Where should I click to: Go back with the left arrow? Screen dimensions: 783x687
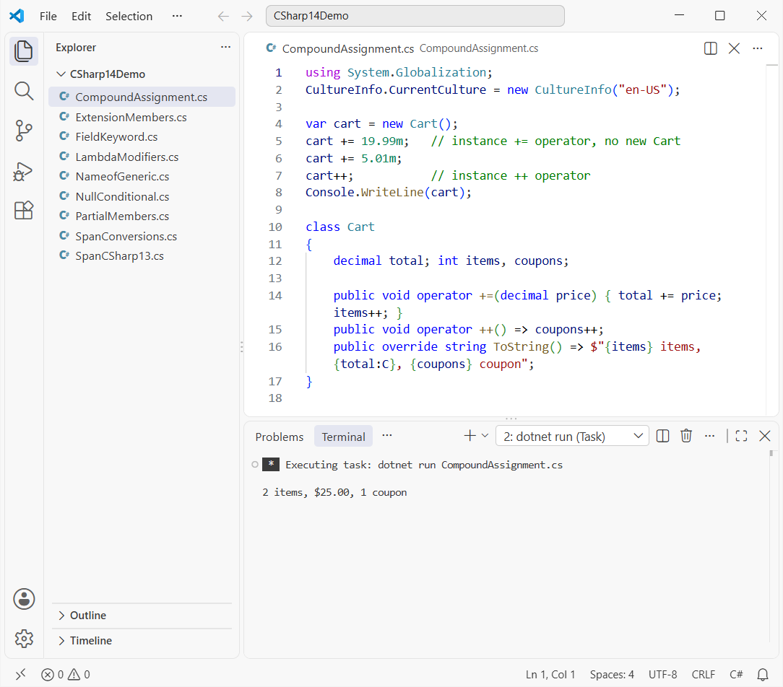(223, 17)
